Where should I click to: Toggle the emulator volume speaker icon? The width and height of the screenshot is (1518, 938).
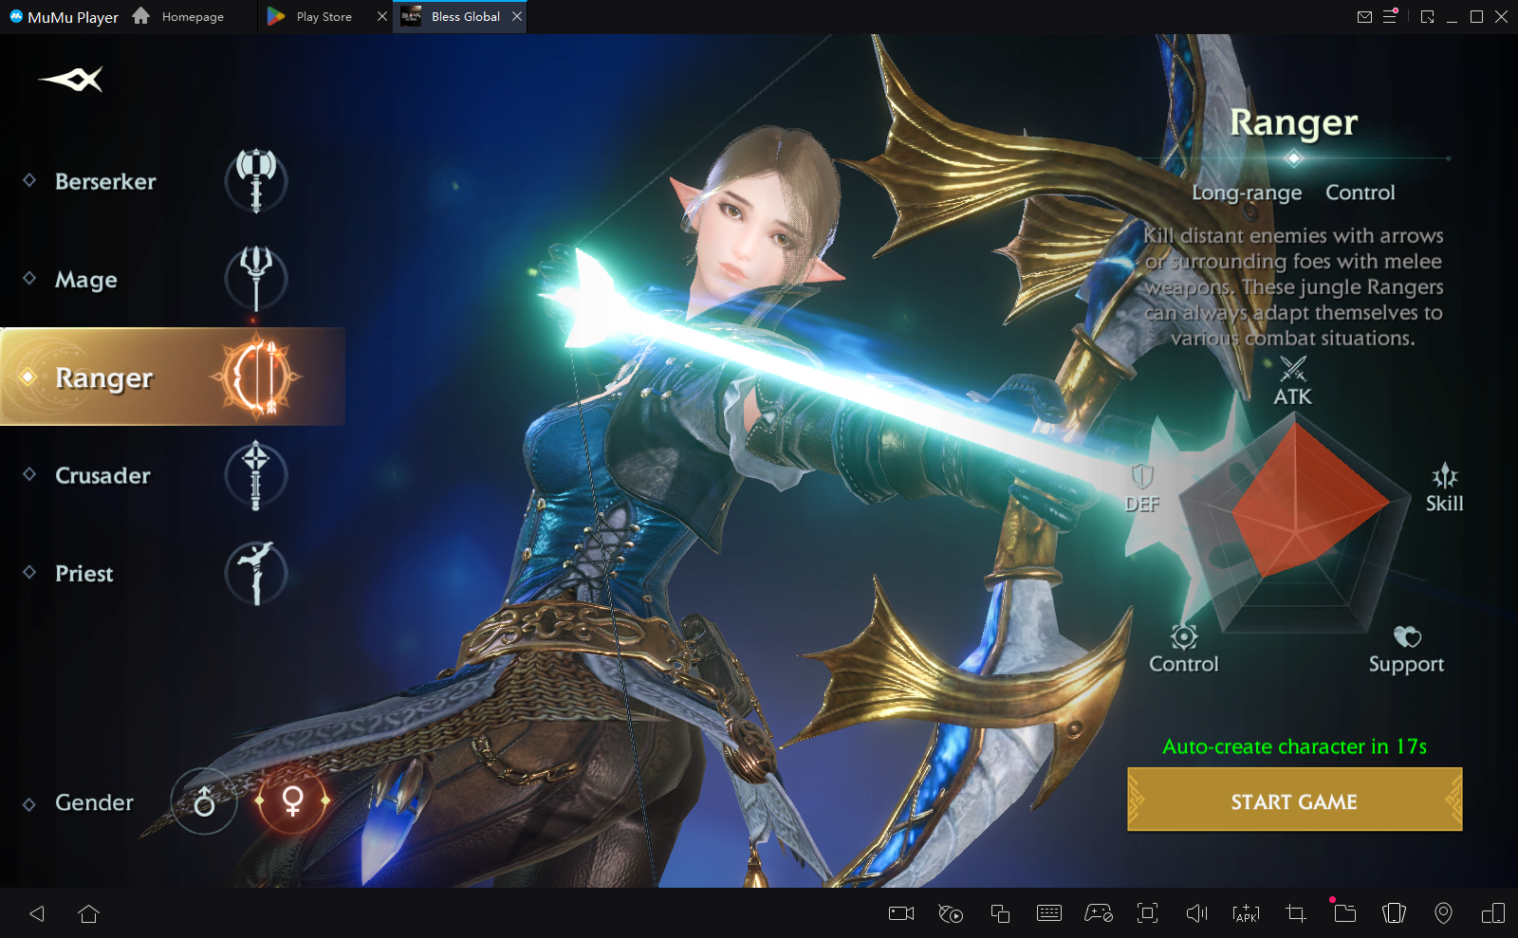pyautogui.click(x=1196, y=913)
